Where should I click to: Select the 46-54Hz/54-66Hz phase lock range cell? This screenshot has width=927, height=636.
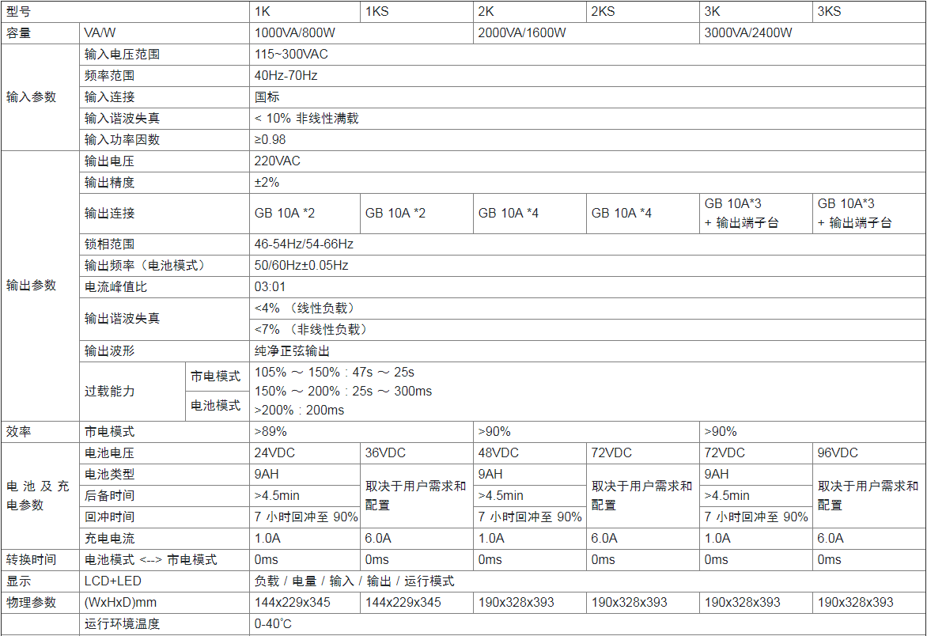304,244
